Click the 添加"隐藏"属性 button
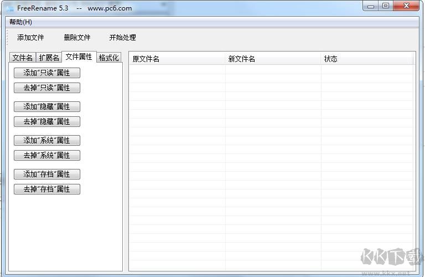Viewport: 425px width, 277px height. tap(47, 106)
